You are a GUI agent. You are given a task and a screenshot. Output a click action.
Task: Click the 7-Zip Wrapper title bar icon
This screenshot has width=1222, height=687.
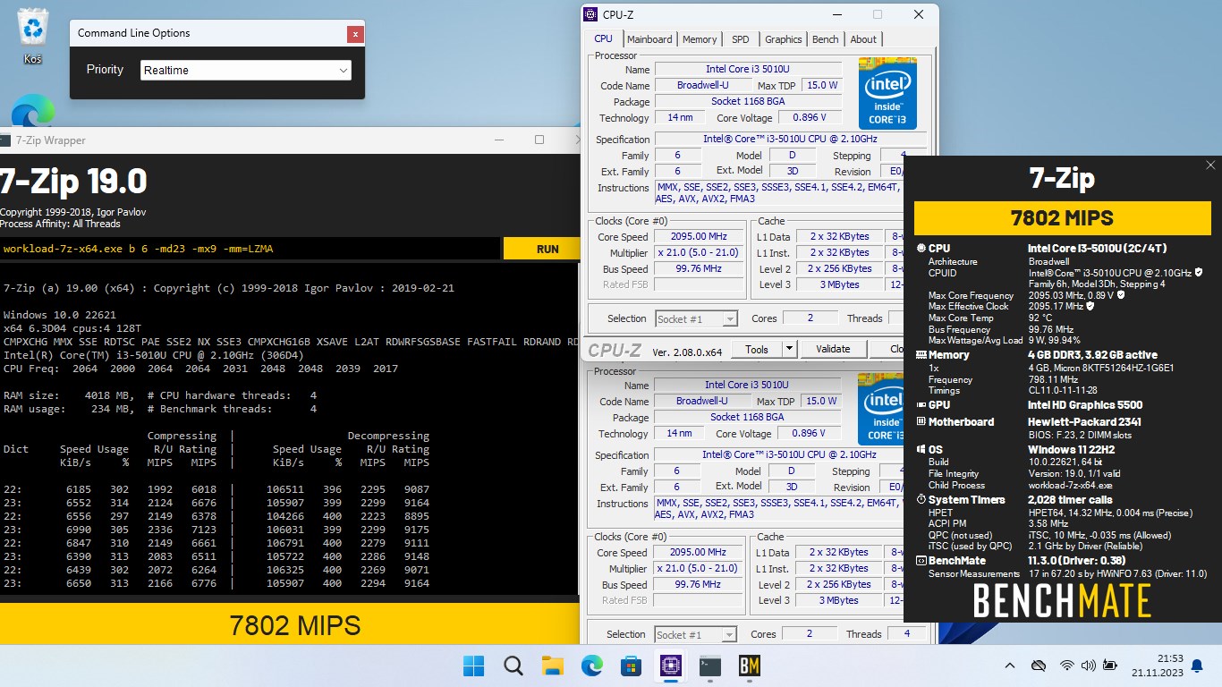4,140
